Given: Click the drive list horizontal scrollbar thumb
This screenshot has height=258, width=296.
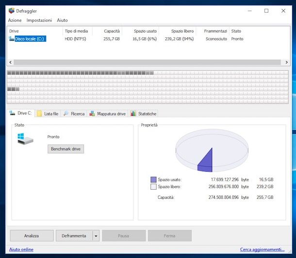Looking at the screenshot, I should pyautogui.click(x=147, y=62).
